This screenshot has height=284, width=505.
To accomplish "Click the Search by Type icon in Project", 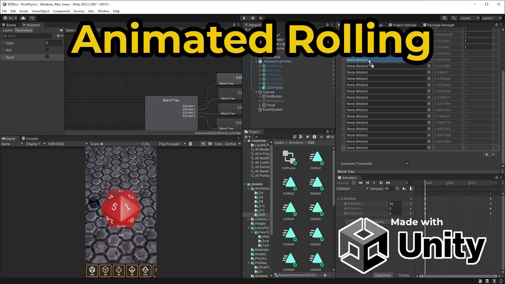I will pos(301,137).
